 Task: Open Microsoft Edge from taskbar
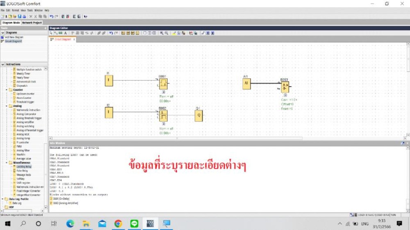(x=70, y=223)
